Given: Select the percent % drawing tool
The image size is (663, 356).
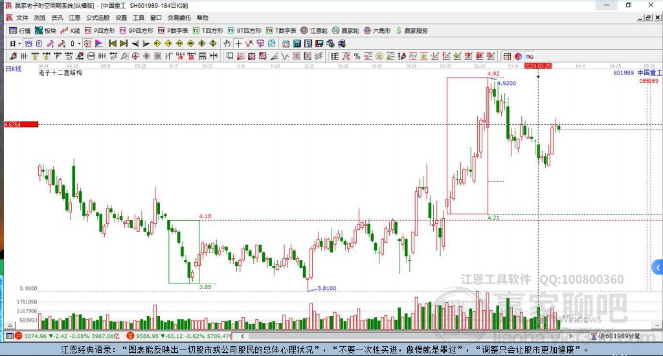Looking at the screenshot, I should click(x=357, y=56).
